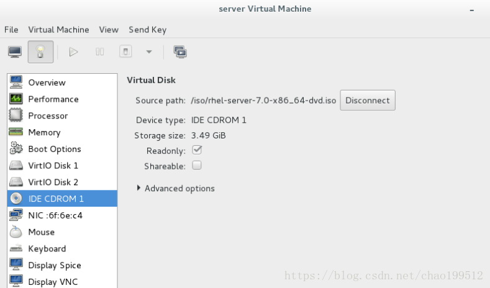Image resolution: width=490 pixels, height=288 pixels.
Task: Expand Advanced options disclosure triangle
Action: (138, 187)
